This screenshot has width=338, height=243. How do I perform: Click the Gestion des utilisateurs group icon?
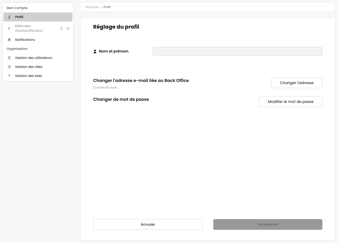[x=9, y=58]
